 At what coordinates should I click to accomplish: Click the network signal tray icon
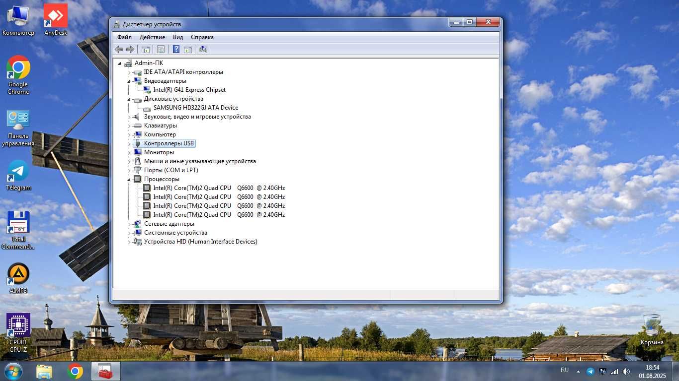pyautogui.click(x=614, y=371)
